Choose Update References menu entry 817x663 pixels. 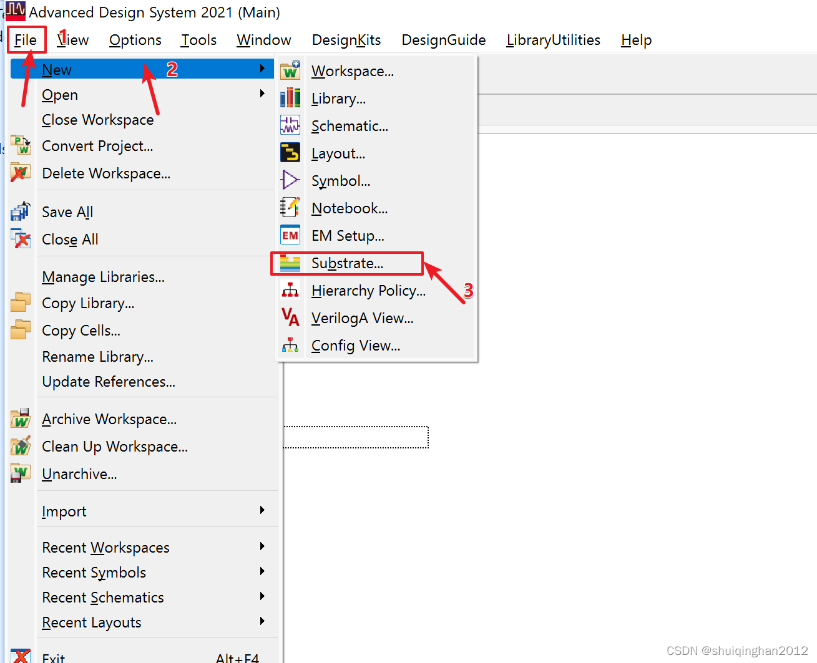(x=109, y=382)
